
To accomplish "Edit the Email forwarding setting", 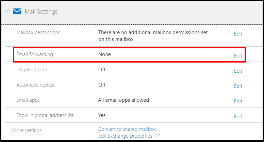I will coord(238,56).
